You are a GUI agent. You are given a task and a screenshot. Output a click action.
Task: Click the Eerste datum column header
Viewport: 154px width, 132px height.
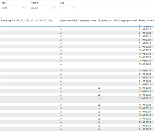coord(146,21)
